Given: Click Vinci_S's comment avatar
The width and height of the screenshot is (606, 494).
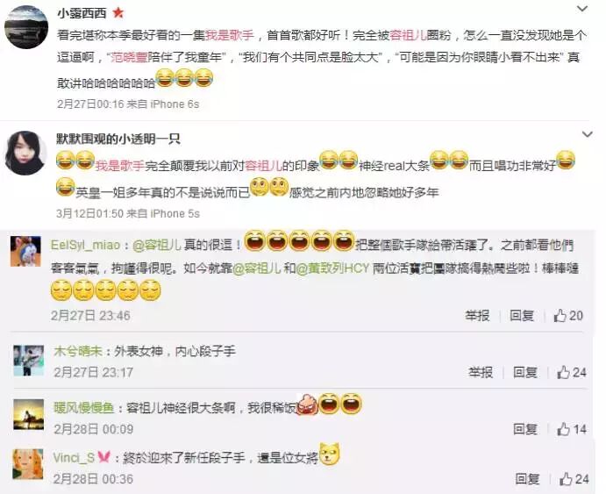Looking at the screenshot, I should coord(28,464).
